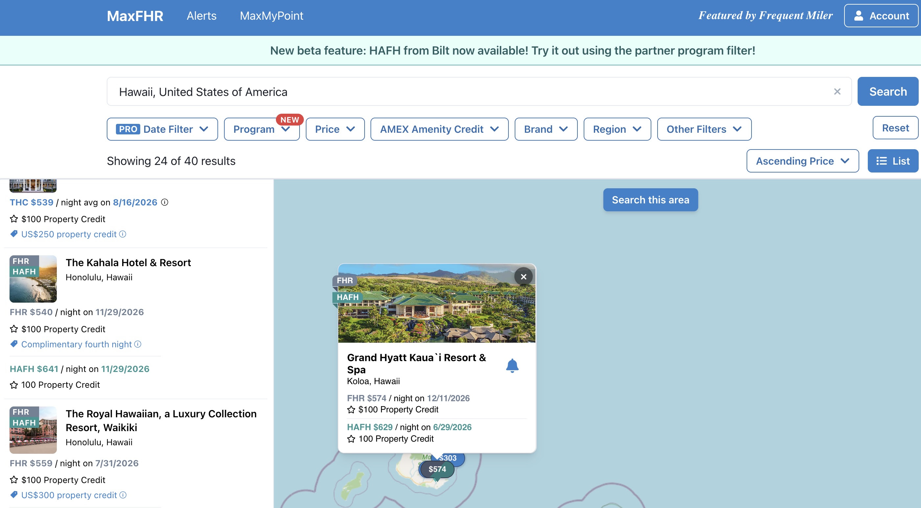Close the Grand Hyatt Kaua'i map popup
Image resolution: width=921 pixels, height=508 pixels.
[x=524, y=277]
